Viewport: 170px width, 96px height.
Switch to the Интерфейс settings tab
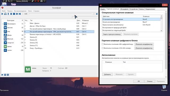click(124, 9)
